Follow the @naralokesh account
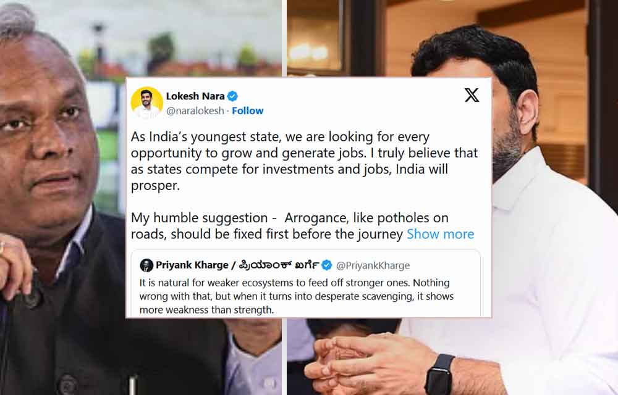Screen dimensions: 618x395 pyautogui.click(x=248, y=111)
